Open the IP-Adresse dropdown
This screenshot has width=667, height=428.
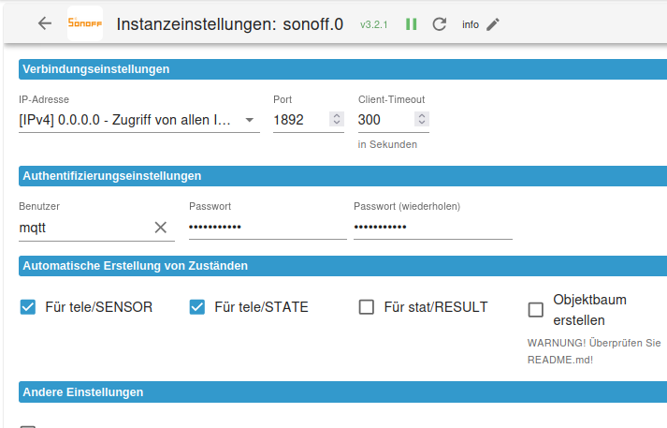point(138,120)
